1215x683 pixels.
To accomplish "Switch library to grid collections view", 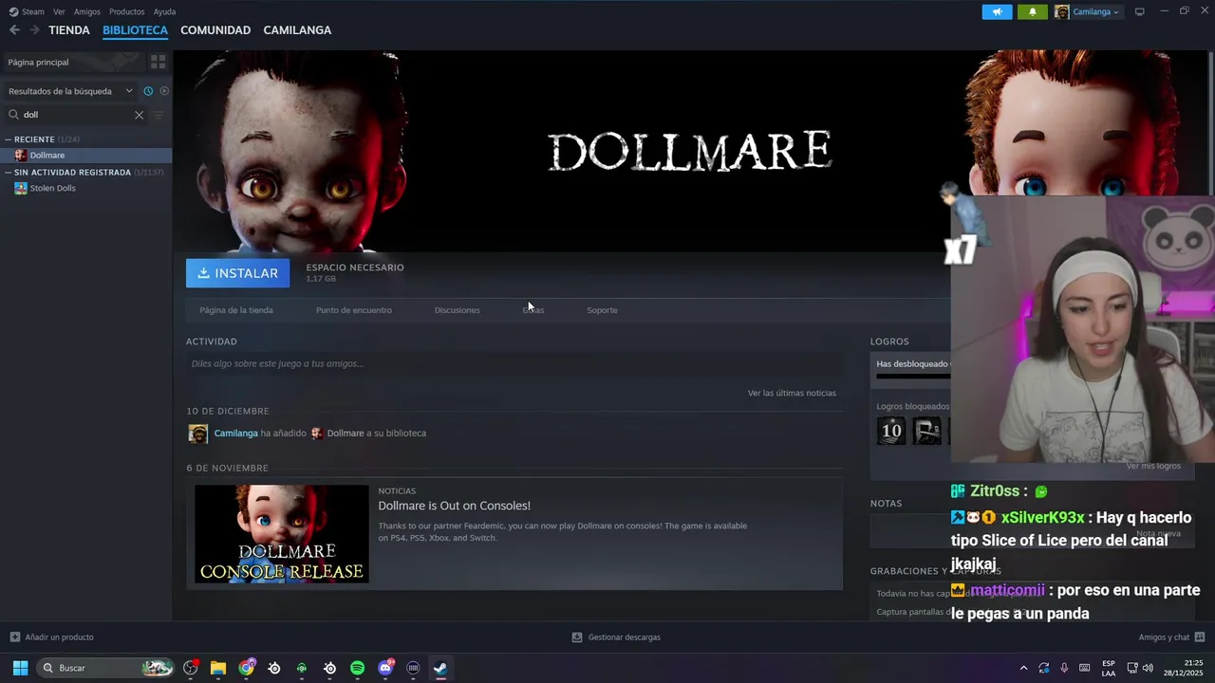I will (x=159, y=62).
